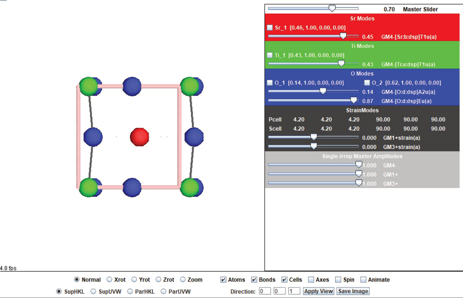
Task: Click the GM4- master amplitude slider handle
Action: pyautogui.click(x=359, y=164)
